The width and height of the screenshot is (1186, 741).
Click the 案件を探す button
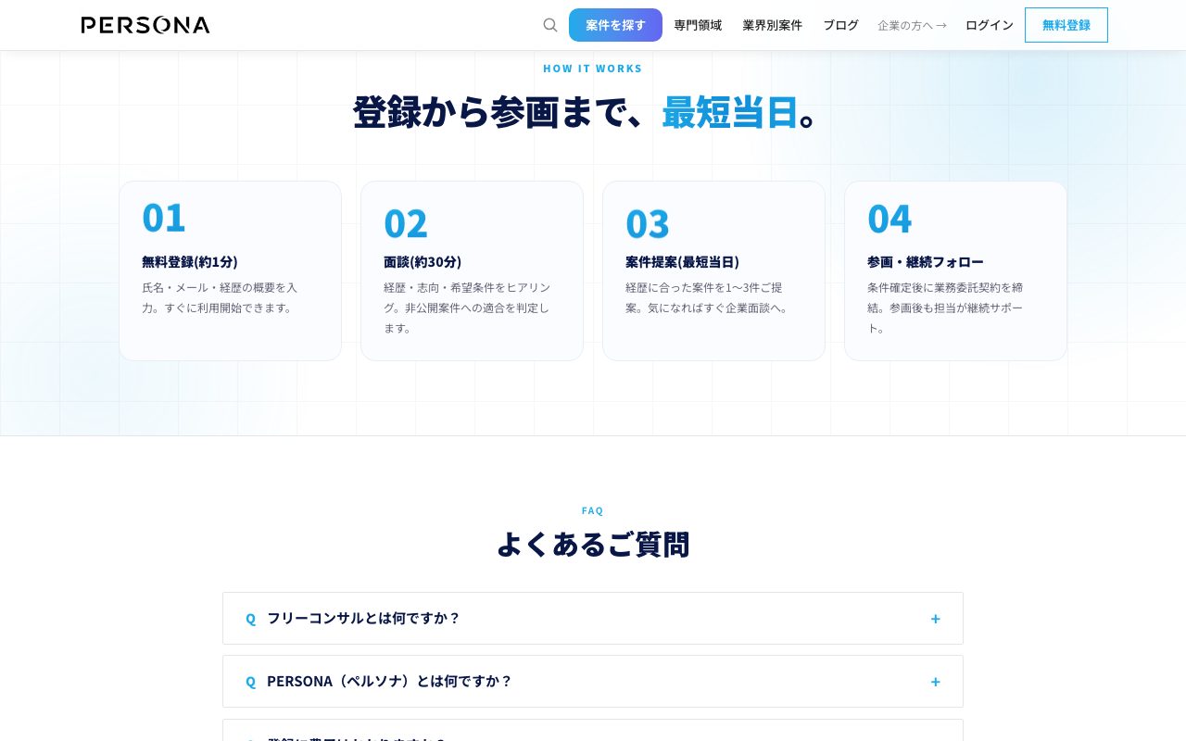[x=615, y=25]
